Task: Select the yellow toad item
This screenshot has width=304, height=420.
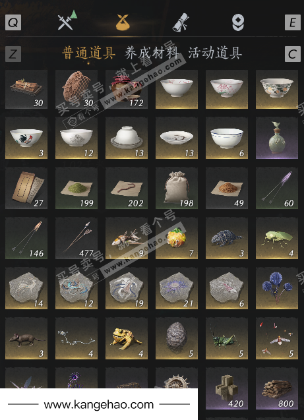Action: click(x=127, y=338)
